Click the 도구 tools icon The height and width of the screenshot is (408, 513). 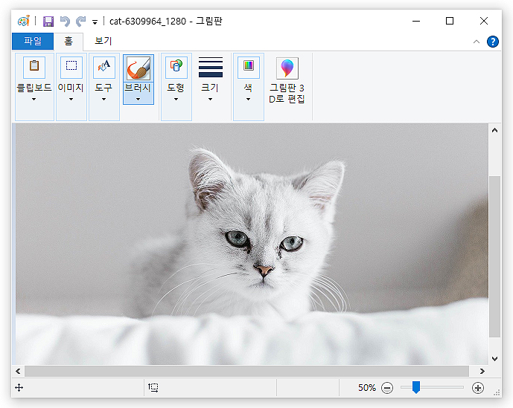(x=104, y=67)
